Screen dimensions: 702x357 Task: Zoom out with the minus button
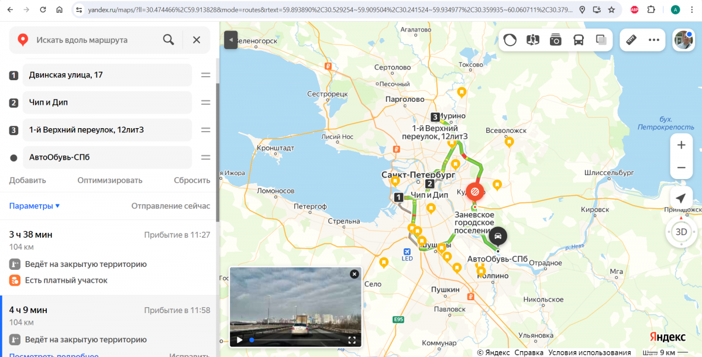click(x=681, y=167)
